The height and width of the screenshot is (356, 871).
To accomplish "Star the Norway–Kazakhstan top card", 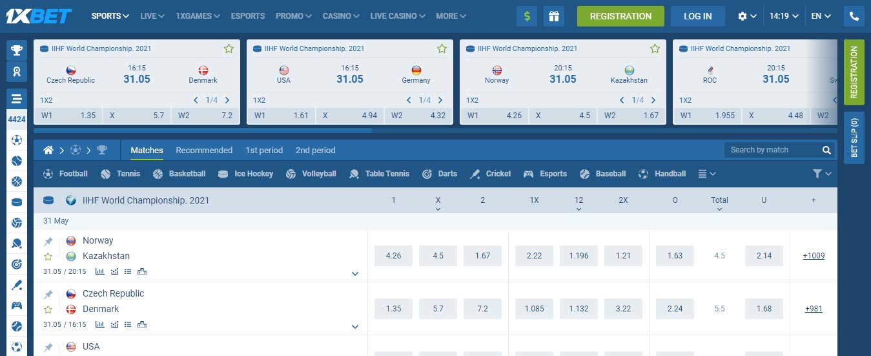I will pyautogui.click(x=655, y=48).
